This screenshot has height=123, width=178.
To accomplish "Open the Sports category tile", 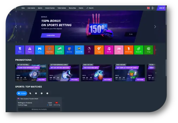I will click(x=20, y=50).
